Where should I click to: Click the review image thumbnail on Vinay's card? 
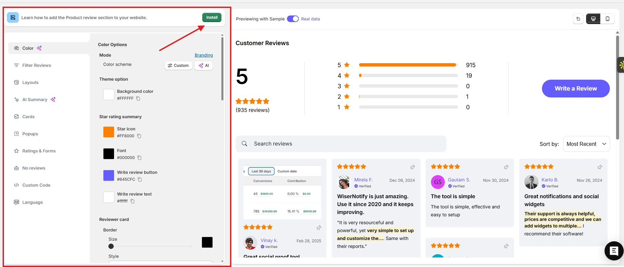click(282, 192)
